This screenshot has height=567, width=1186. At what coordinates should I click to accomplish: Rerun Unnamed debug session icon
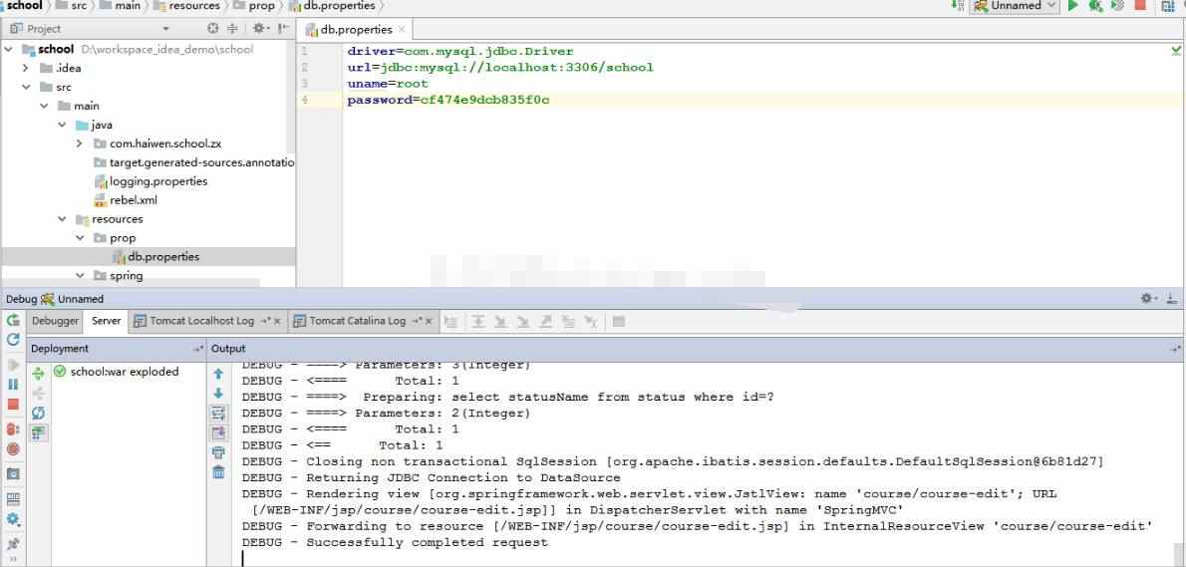tap(13, 321)
